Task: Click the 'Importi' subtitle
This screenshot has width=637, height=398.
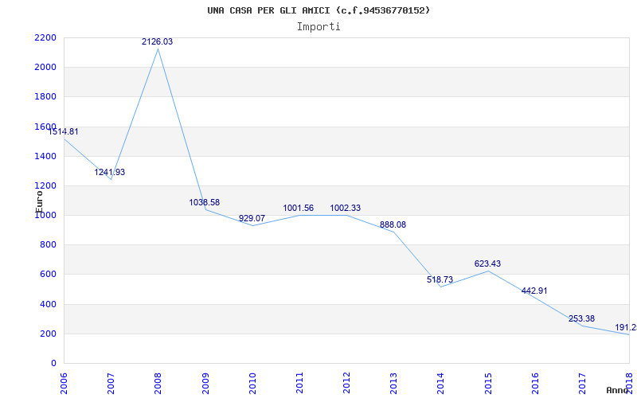Action: (x=318, y=27)
